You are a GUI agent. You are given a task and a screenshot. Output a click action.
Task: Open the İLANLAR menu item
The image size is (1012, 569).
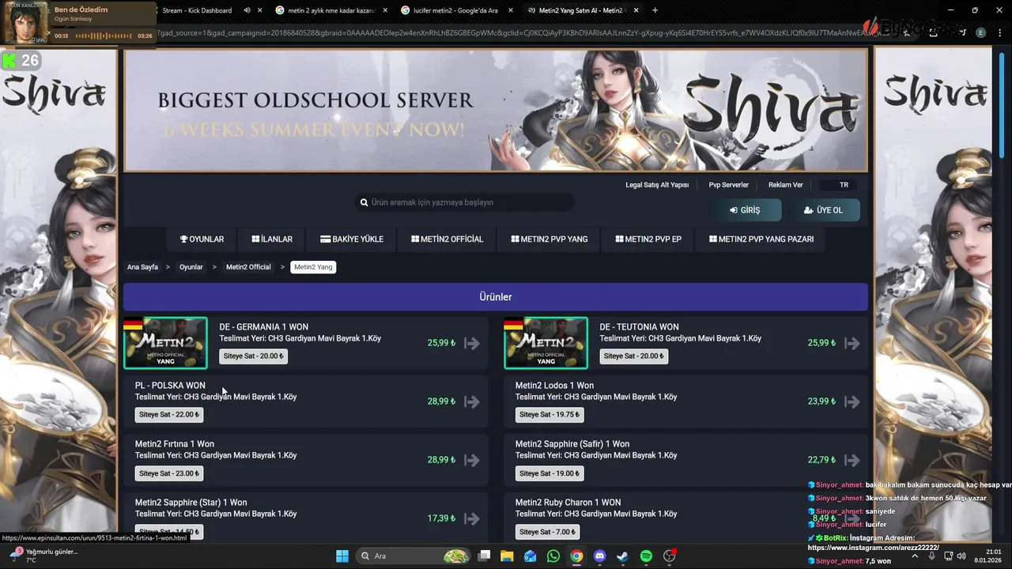click(x=272, y=239)
